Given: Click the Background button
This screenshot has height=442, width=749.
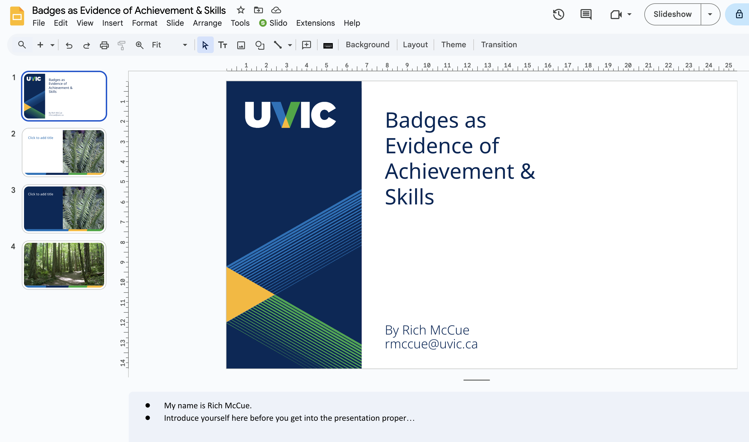Looking at the screenshot, I should [367, 45].
